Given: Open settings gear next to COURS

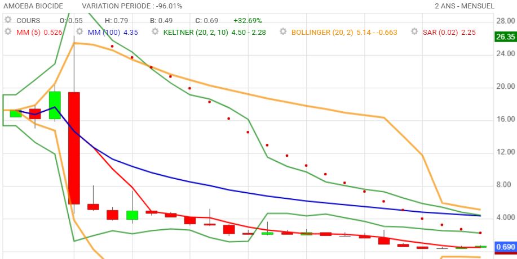Looking at the screenshot, I should click(8, 20).
